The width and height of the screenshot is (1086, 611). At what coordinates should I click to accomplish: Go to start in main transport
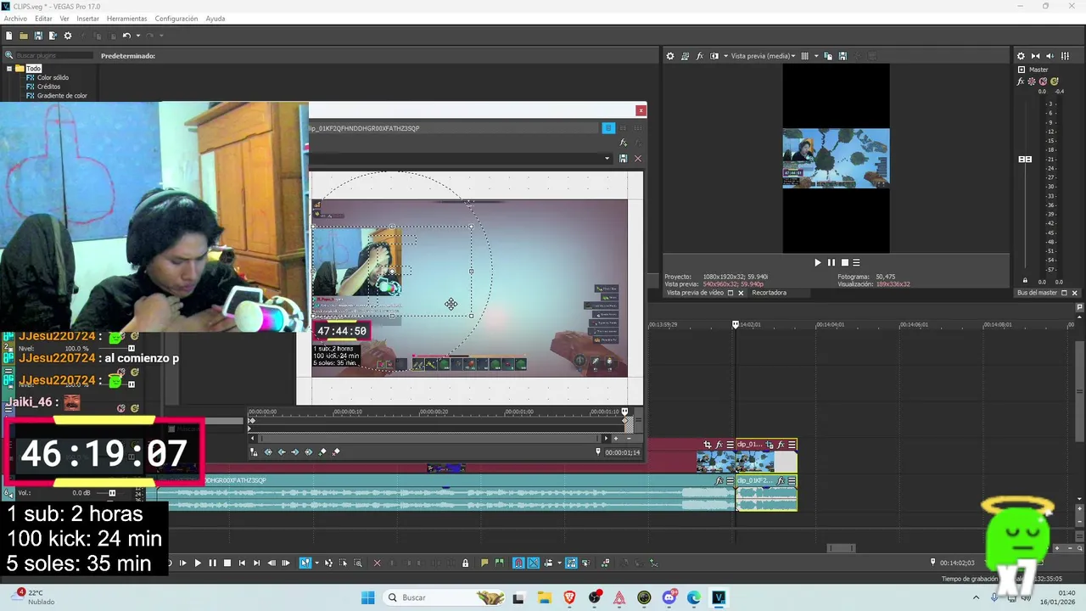242,563
